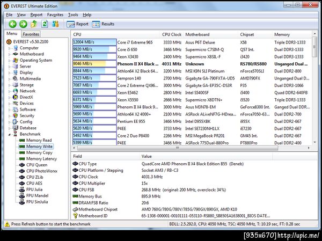Select the Security shield icon
This screenshot has height=241, width=322.
pos(16,116)
